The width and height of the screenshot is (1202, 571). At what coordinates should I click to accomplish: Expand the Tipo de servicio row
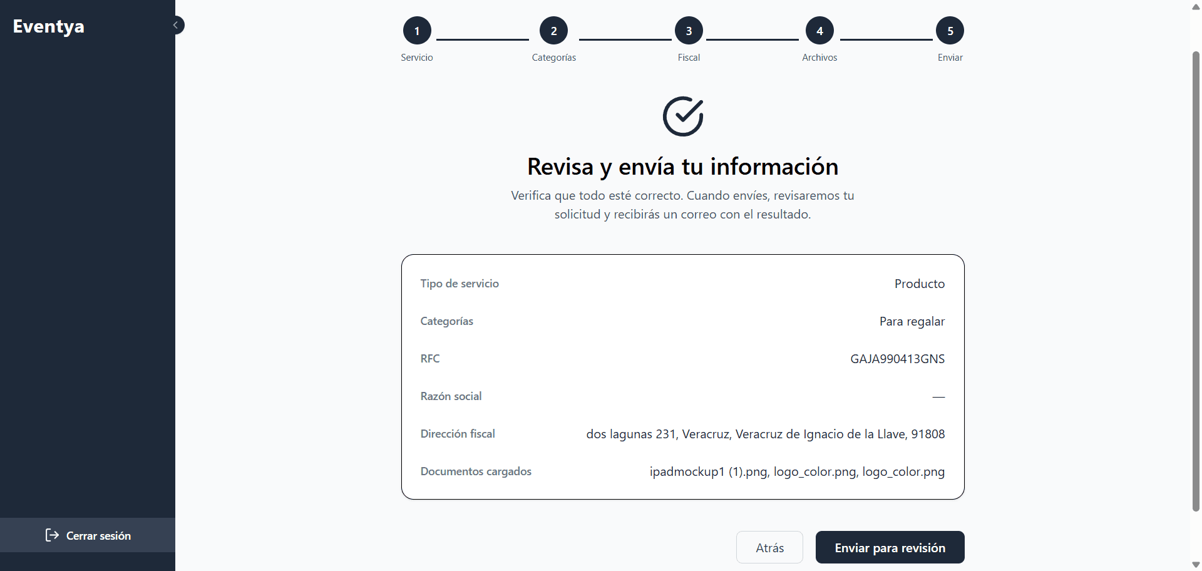pyautogui.click(x=682, y=283)
